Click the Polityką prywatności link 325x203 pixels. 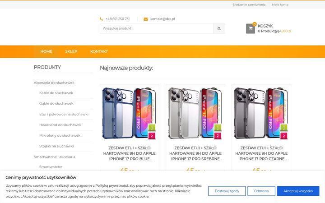(x=111, y=185)
